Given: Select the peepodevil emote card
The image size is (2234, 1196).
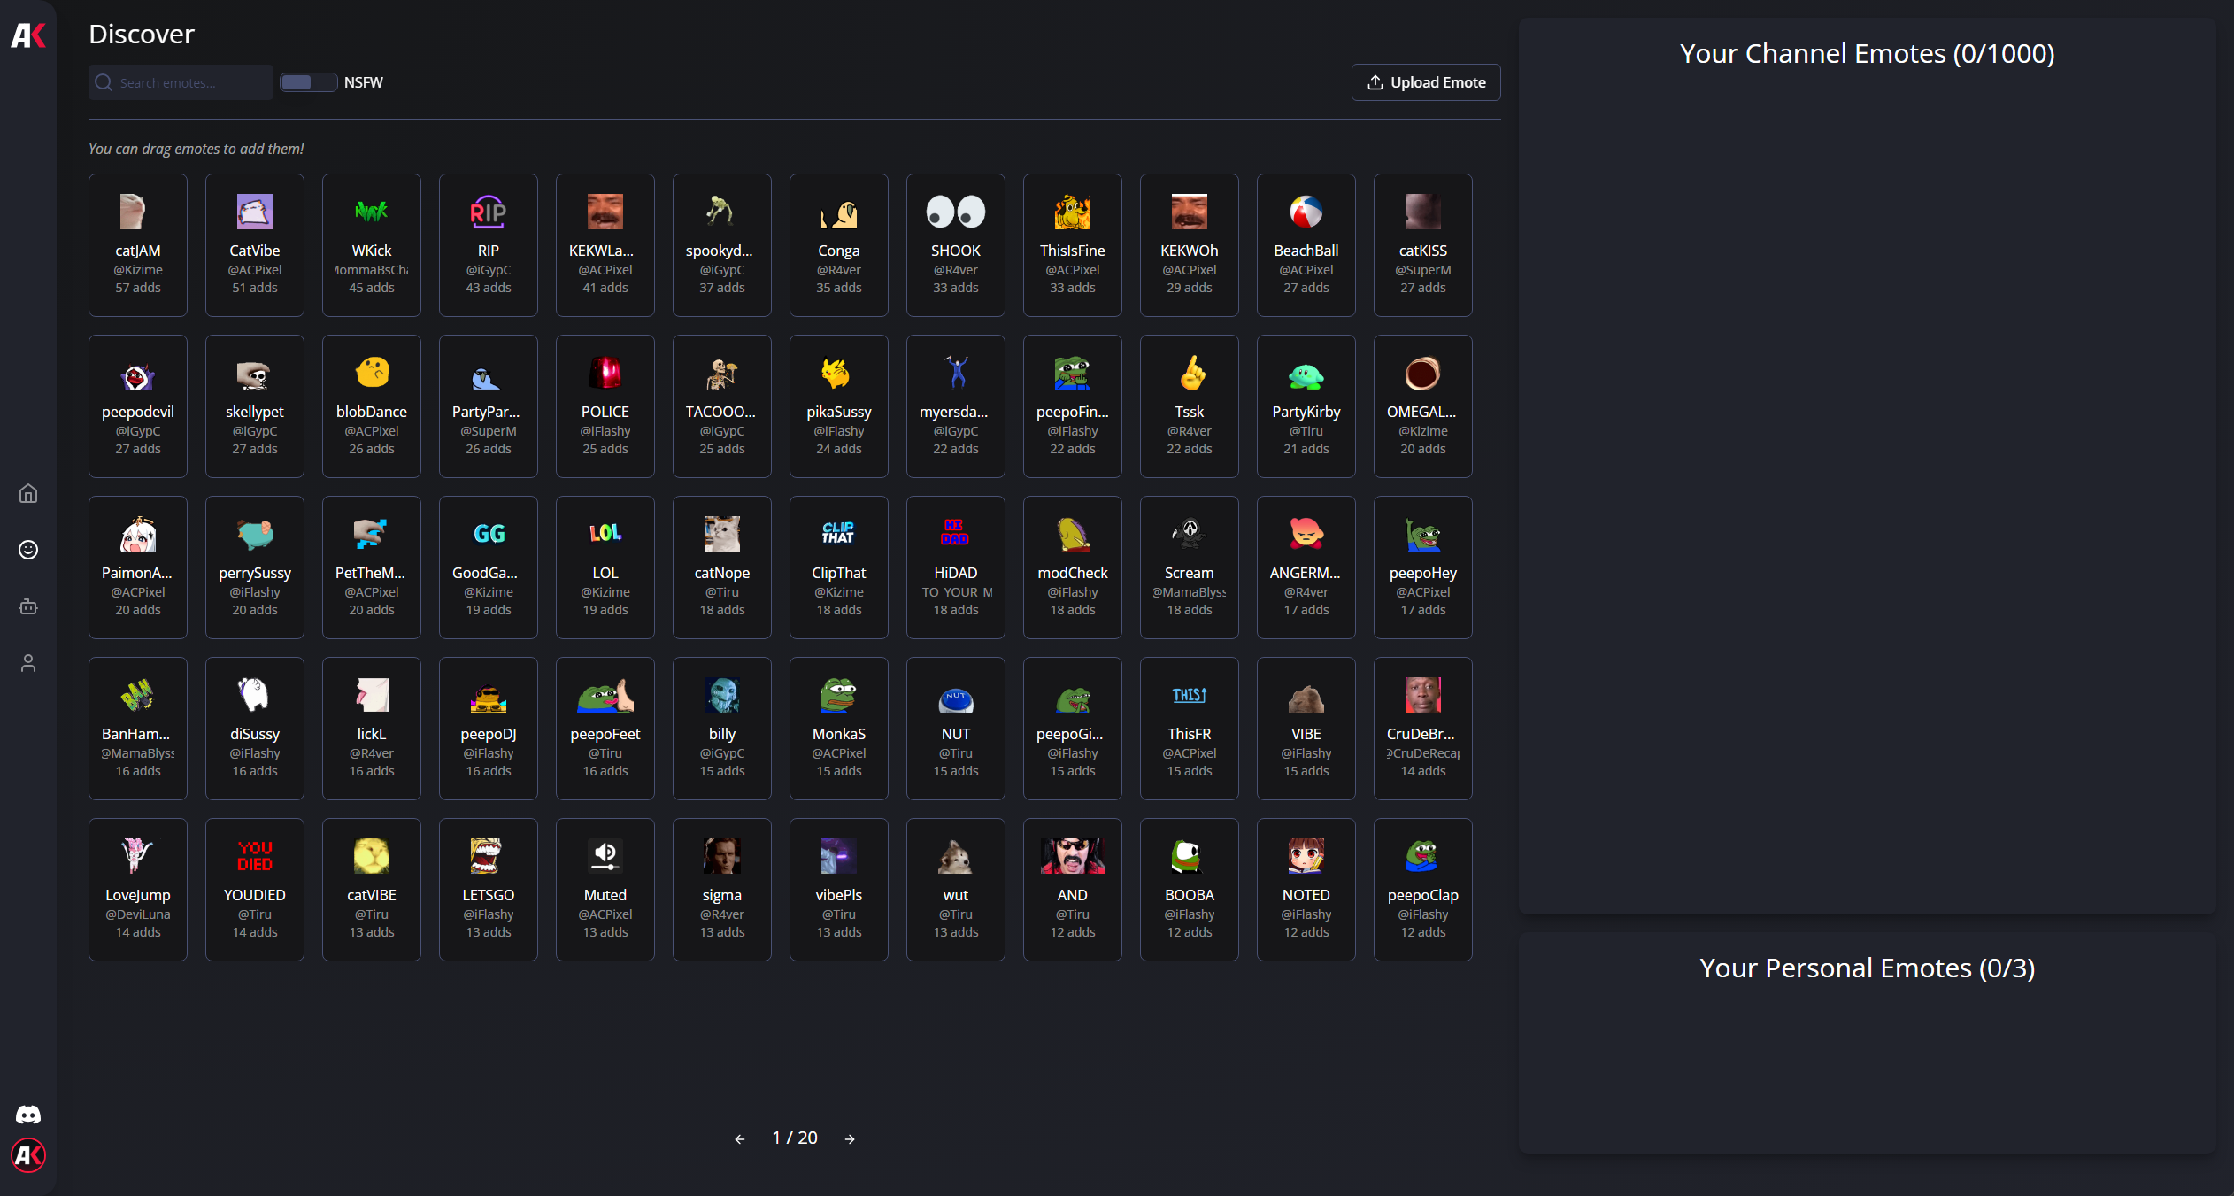Looking at the screenshot, I should 138,406.
